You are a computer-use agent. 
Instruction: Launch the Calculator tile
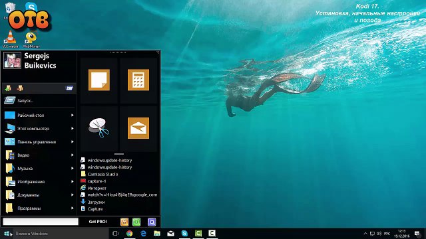point(138,80)
